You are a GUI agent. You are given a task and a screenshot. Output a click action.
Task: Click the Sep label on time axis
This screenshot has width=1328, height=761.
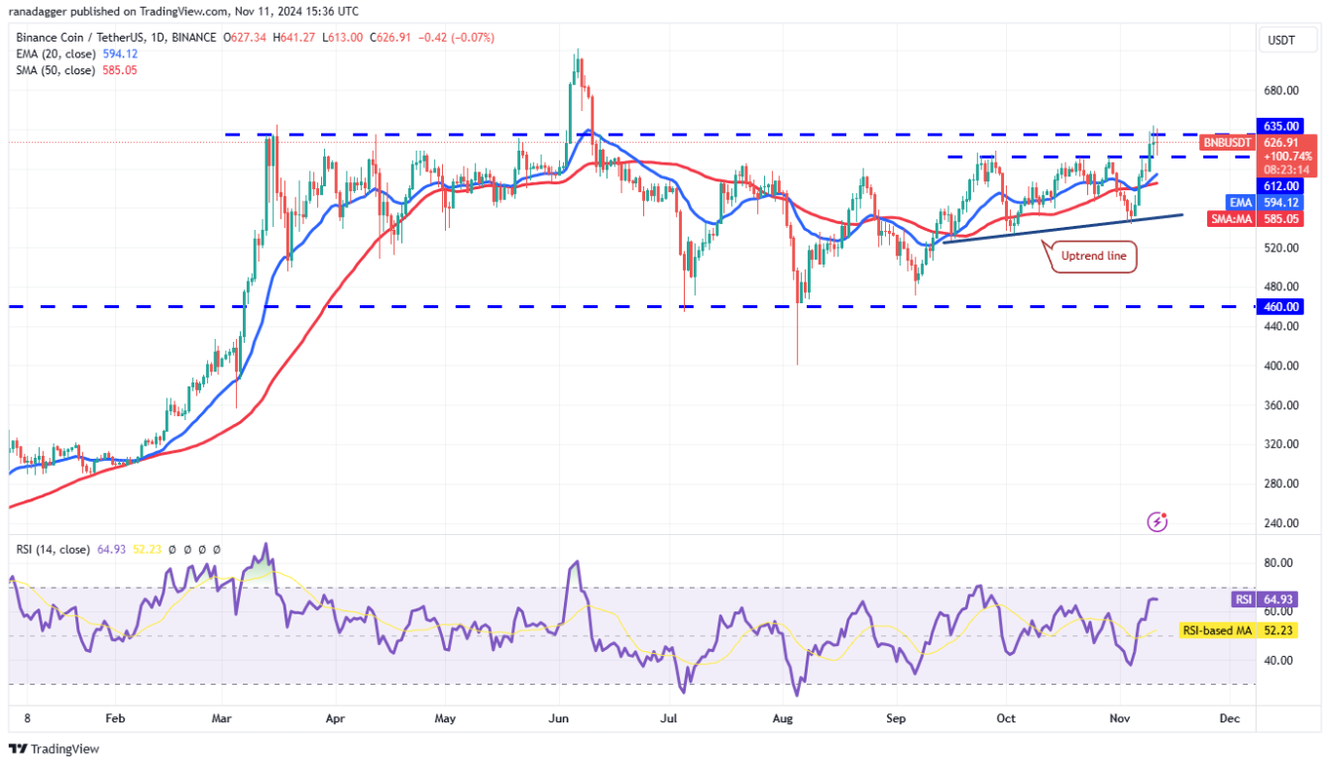896,717
